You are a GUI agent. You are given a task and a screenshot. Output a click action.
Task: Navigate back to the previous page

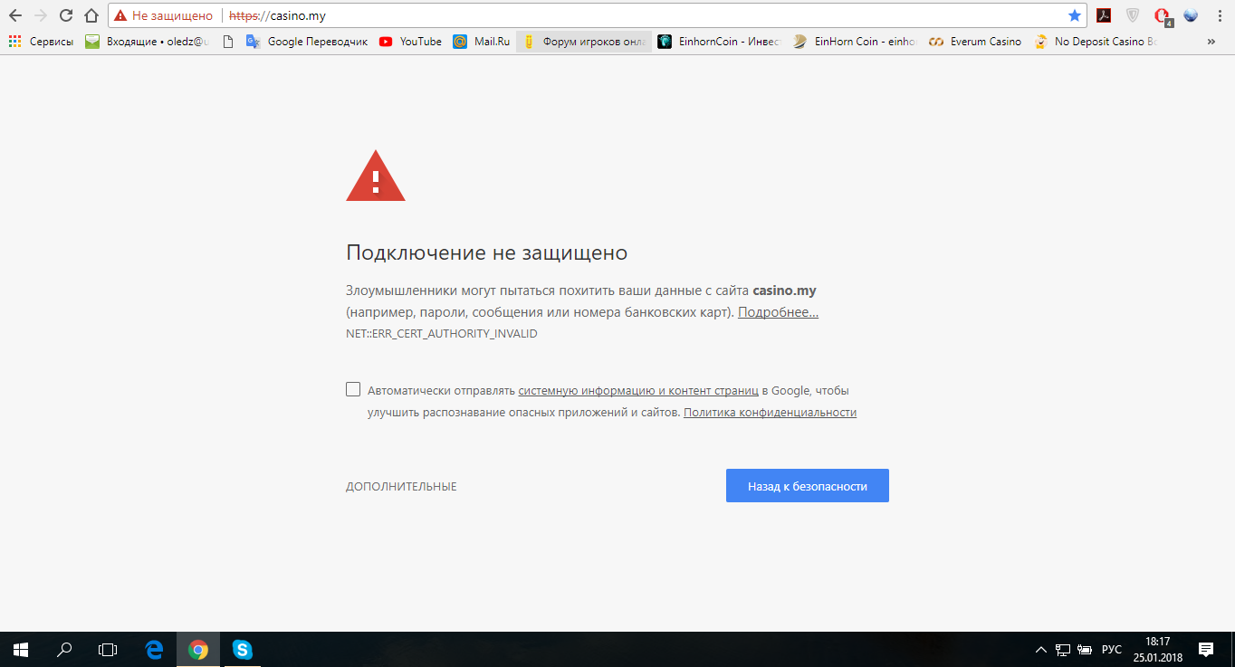coord(16,15)
